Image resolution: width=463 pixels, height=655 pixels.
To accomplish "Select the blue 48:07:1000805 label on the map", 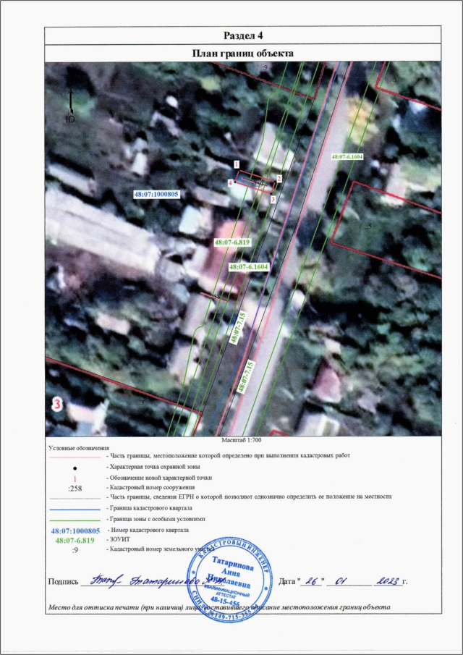I will click(x=156, y=195).
